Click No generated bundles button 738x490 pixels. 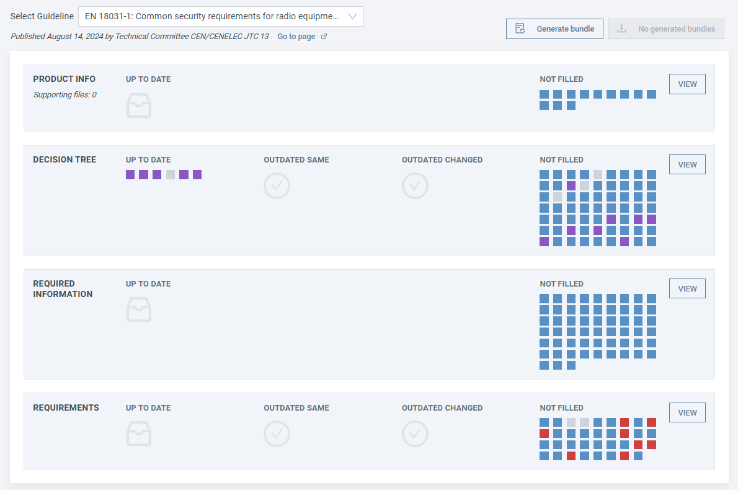pos(665,29)
